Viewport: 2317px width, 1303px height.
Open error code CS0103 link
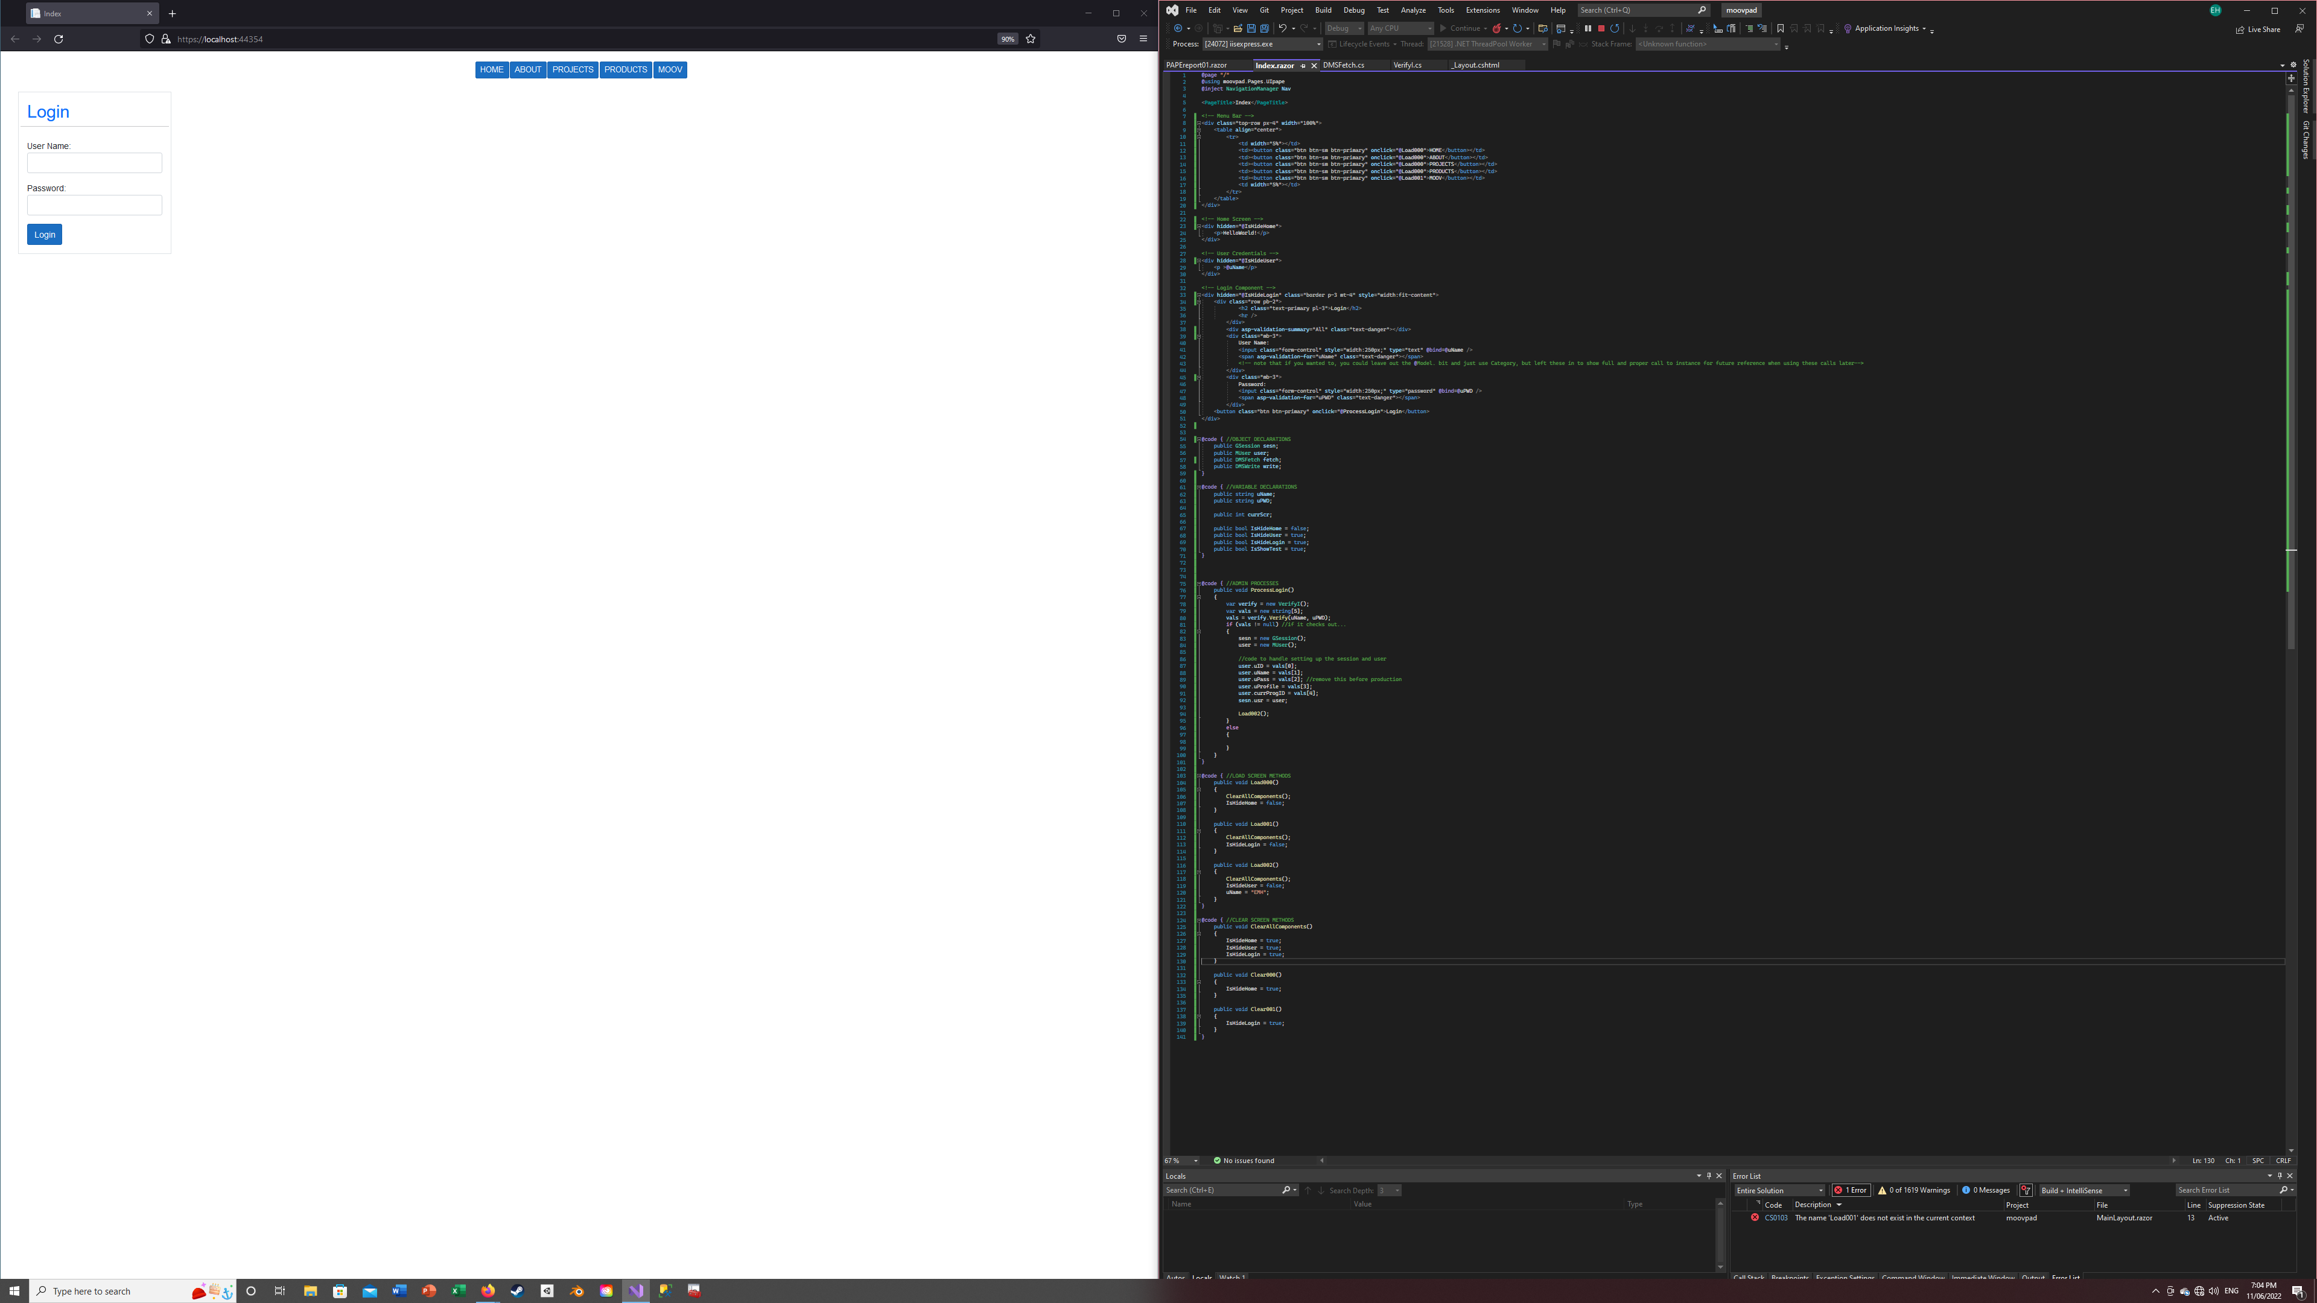pos(1776,1217)
